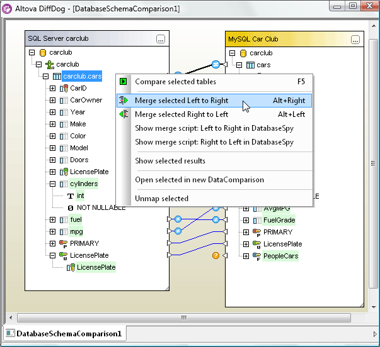Click the orange question mark mapping indicator
380x347 pixels.
coord(216,255)
